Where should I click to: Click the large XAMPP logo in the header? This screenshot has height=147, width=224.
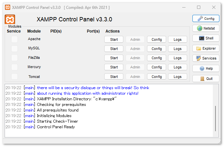10,19
